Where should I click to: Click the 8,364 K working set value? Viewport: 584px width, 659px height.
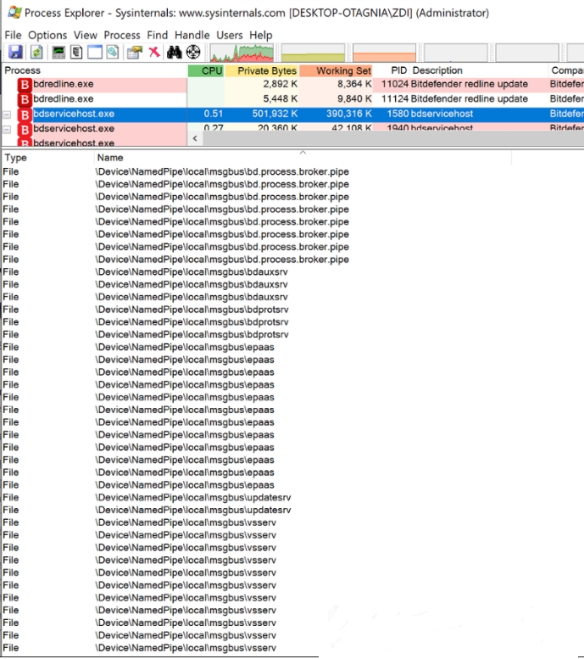pyautogui.click(x=354, y=84)
